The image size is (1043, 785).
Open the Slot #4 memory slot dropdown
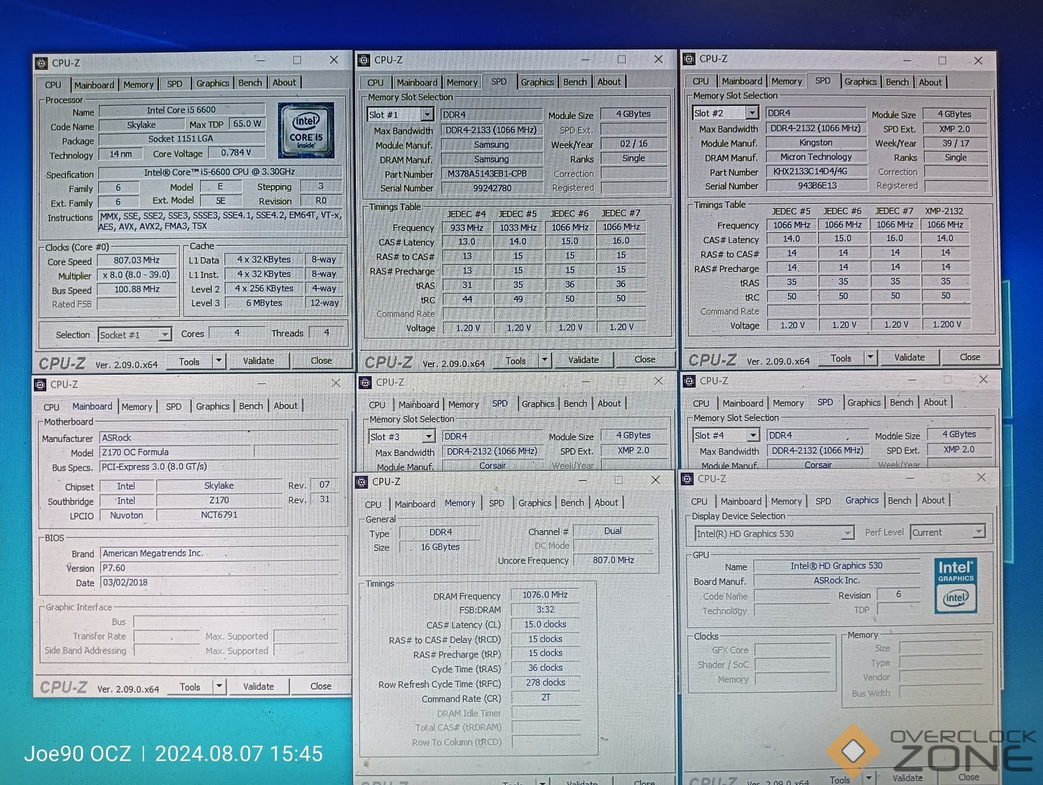(x=753, y=435)
